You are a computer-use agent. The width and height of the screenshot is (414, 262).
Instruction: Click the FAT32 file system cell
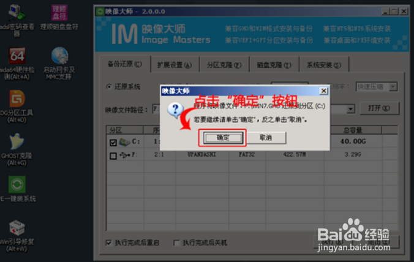point(247,154)
